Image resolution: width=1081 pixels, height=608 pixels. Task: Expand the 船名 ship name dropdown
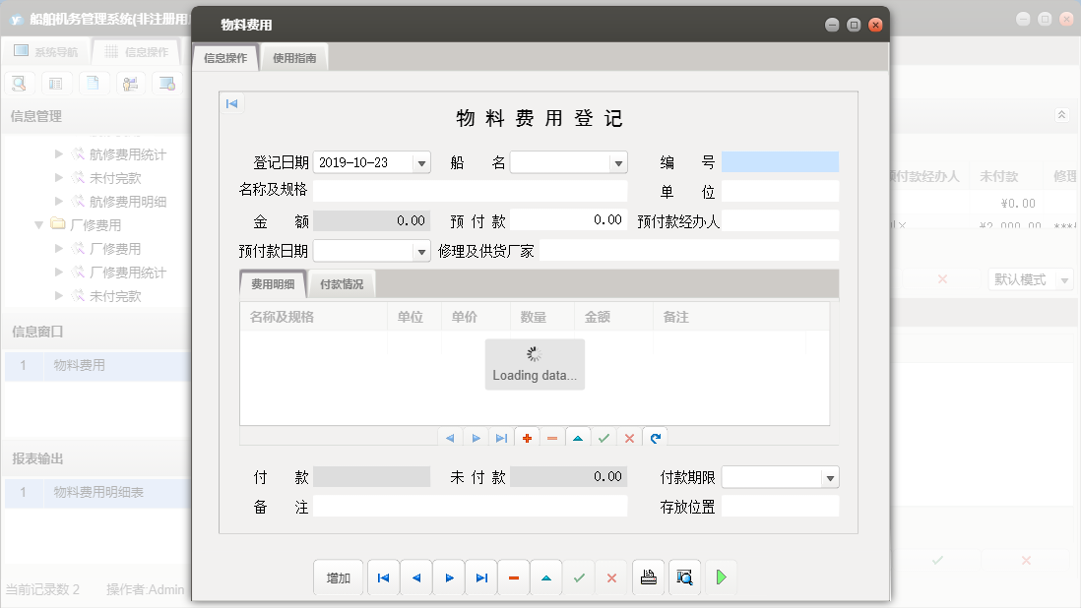tap(618, 162)
